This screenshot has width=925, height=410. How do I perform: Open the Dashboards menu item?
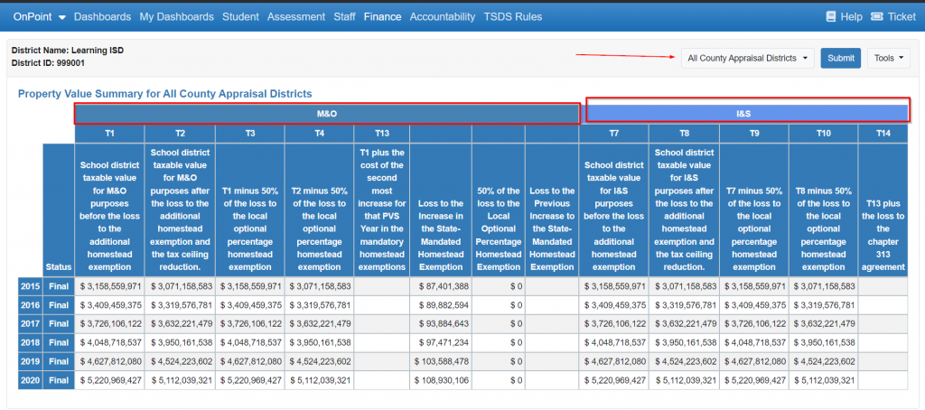[103, 17]
